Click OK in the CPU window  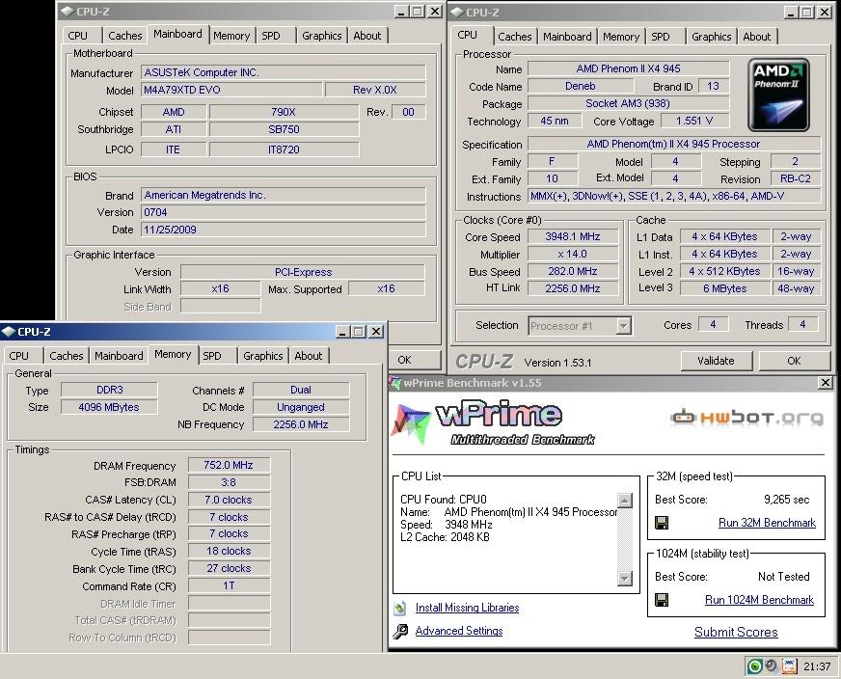[x=794, y=361]
